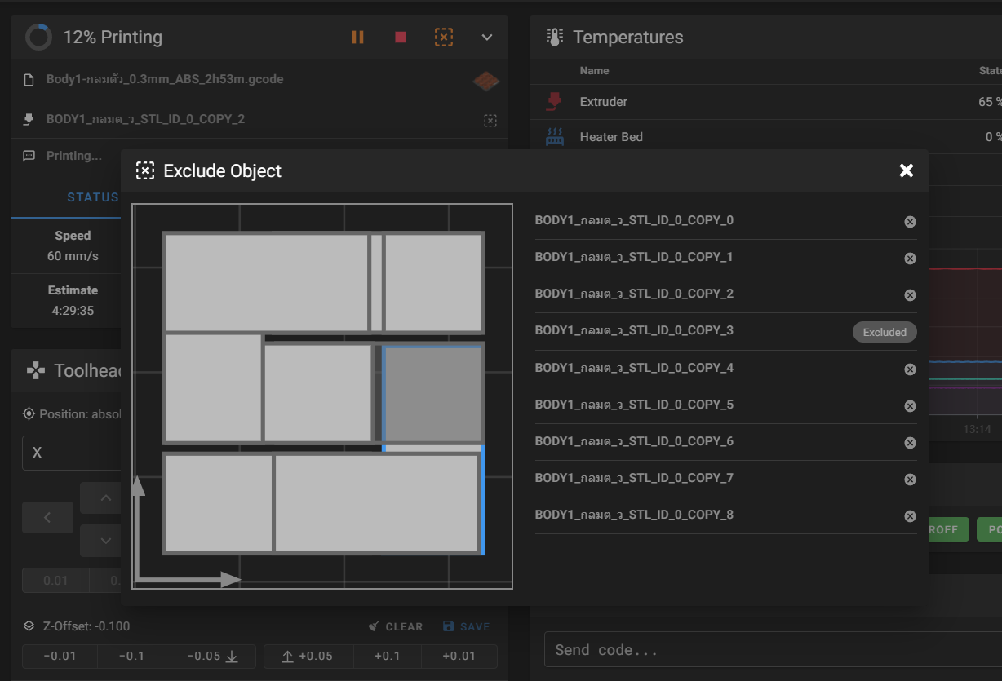Raise Z-offset by 0.05 with up arrow
The height and width of the screenshot is (681, 1002).
[308, 657]
